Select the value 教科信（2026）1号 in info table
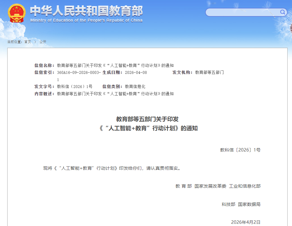This screenshot has width=292, height=226. tap(75, 87)
